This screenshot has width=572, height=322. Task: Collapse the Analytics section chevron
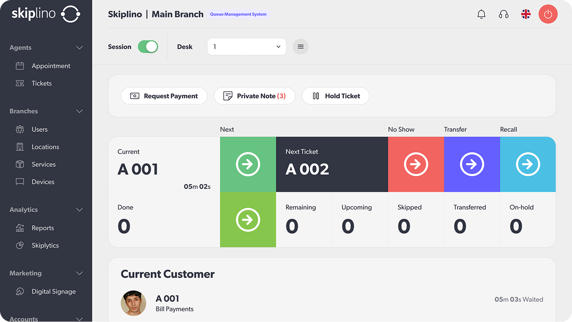tap(79, 210)
